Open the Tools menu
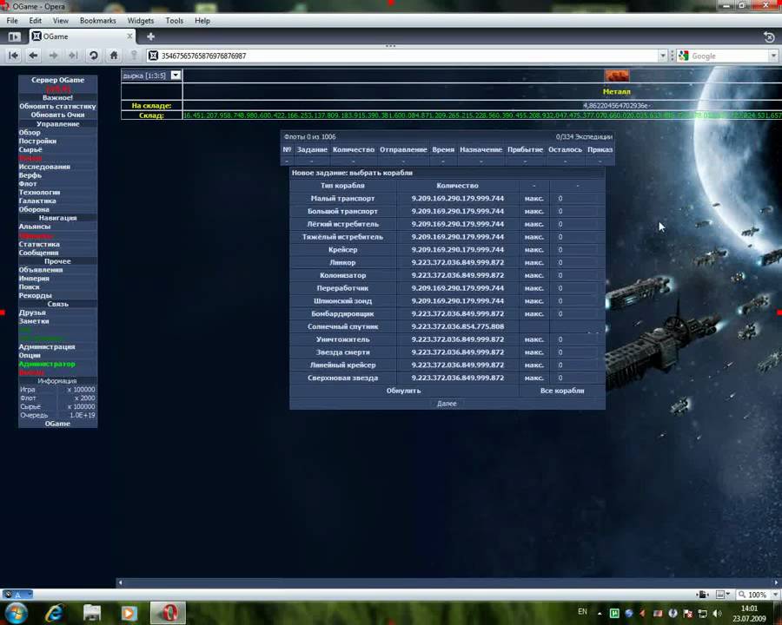The width and height of the screenshot is (782, 625). [174, 21]
